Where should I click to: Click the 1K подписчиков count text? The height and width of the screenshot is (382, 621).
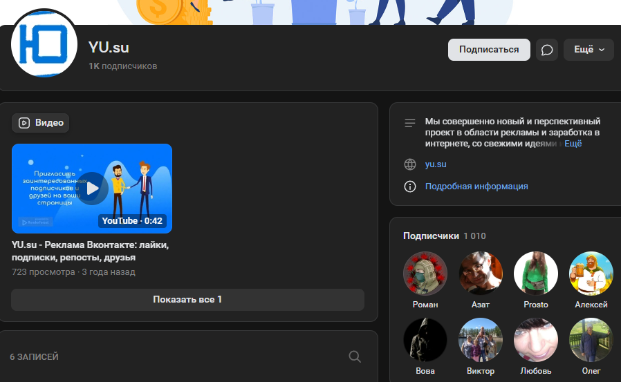tap(123, 66)
